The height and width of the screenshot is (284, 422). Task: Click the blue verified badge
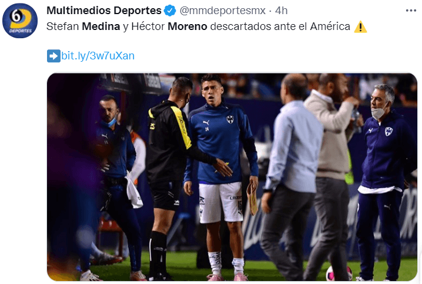pos(170,11)
